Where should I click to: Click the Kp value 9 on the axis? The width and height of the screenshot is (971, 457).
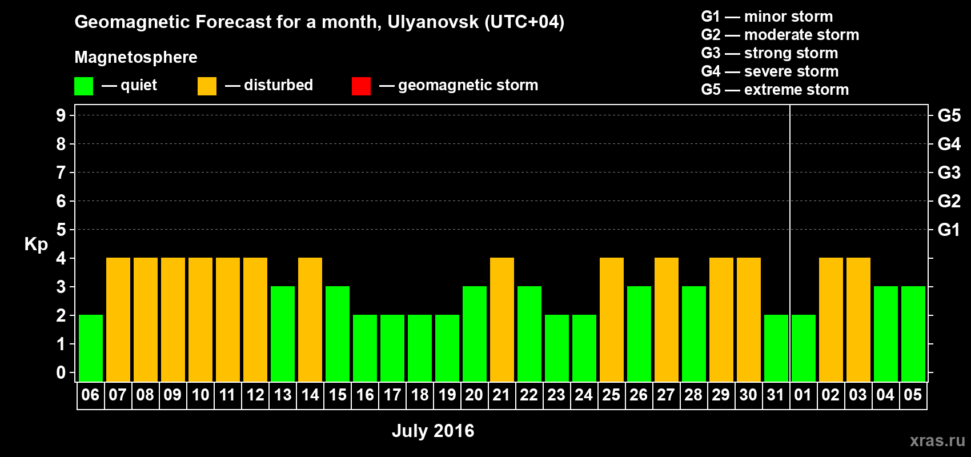[x=61, y=115]
